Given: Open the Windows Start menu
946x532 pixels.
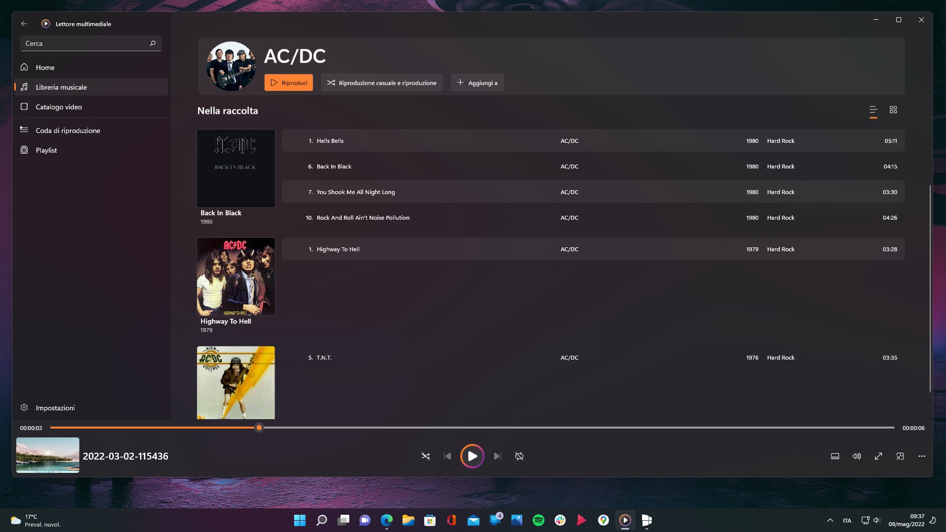Looking at the screenshot, I should tap(300, 520).
